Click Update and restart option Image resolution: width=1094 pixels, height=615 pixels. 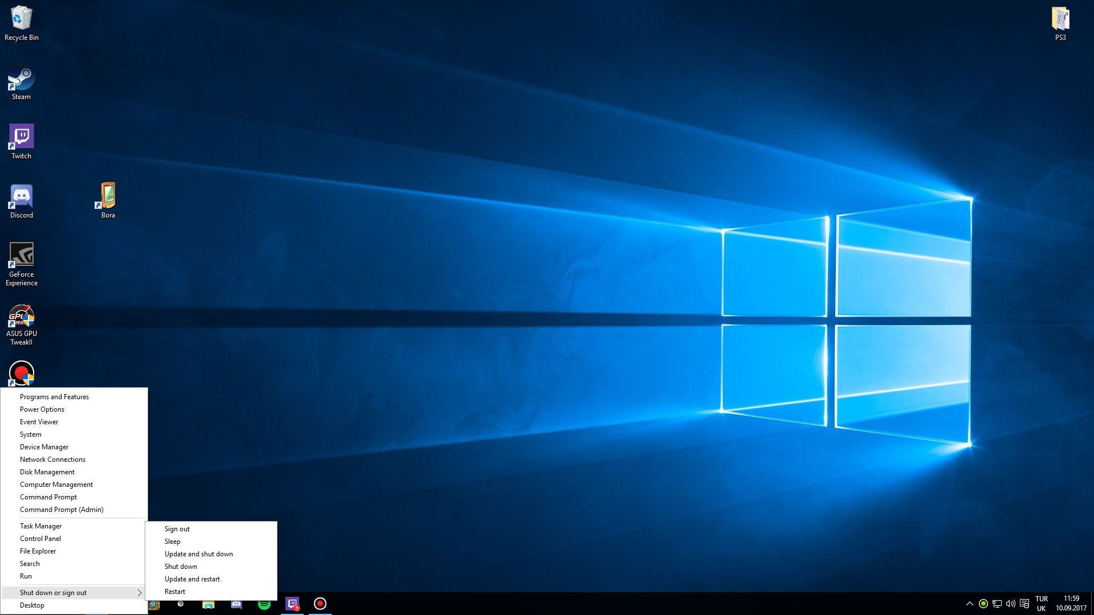pos(191,578)
